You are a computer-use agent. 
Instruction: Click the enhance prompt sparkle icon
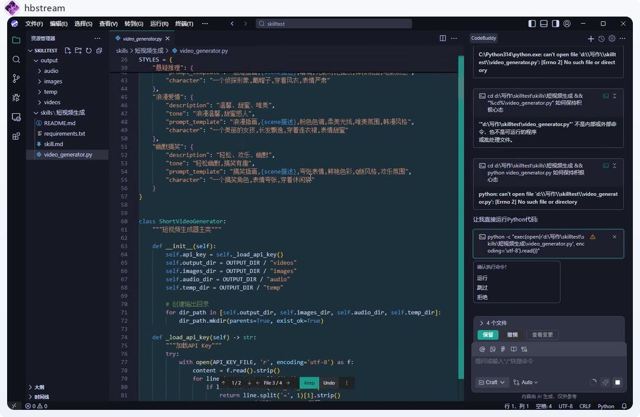coord(606,382)
